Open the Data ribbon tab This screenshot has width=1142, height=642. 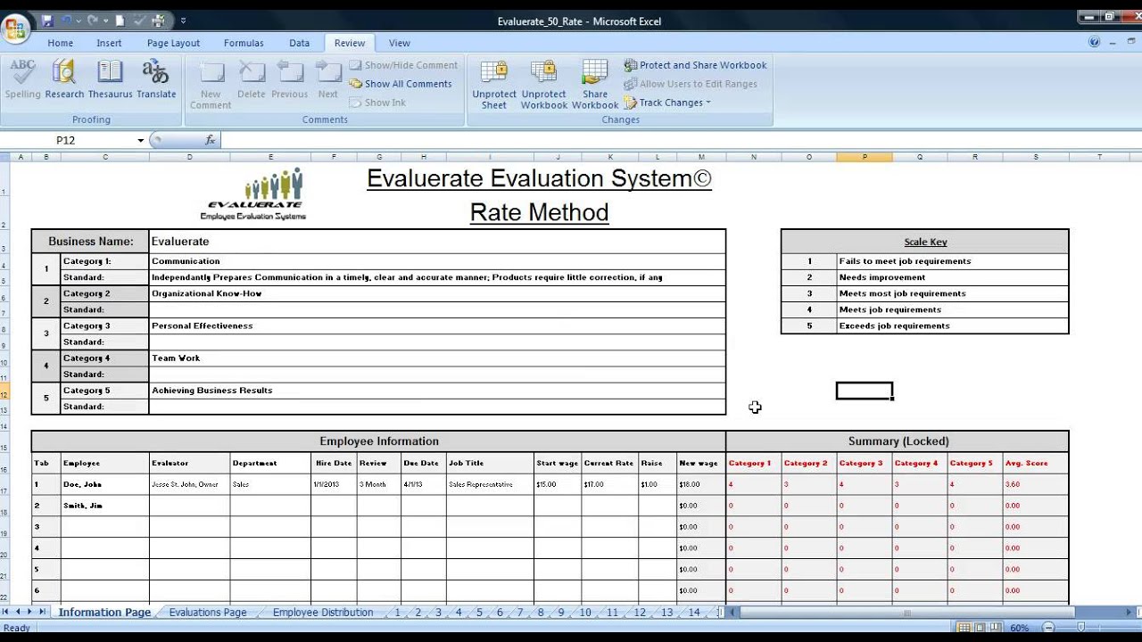click(x=300, y=43)
